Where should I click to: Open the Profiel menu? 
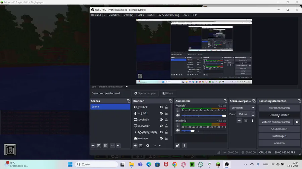point(150,15)
